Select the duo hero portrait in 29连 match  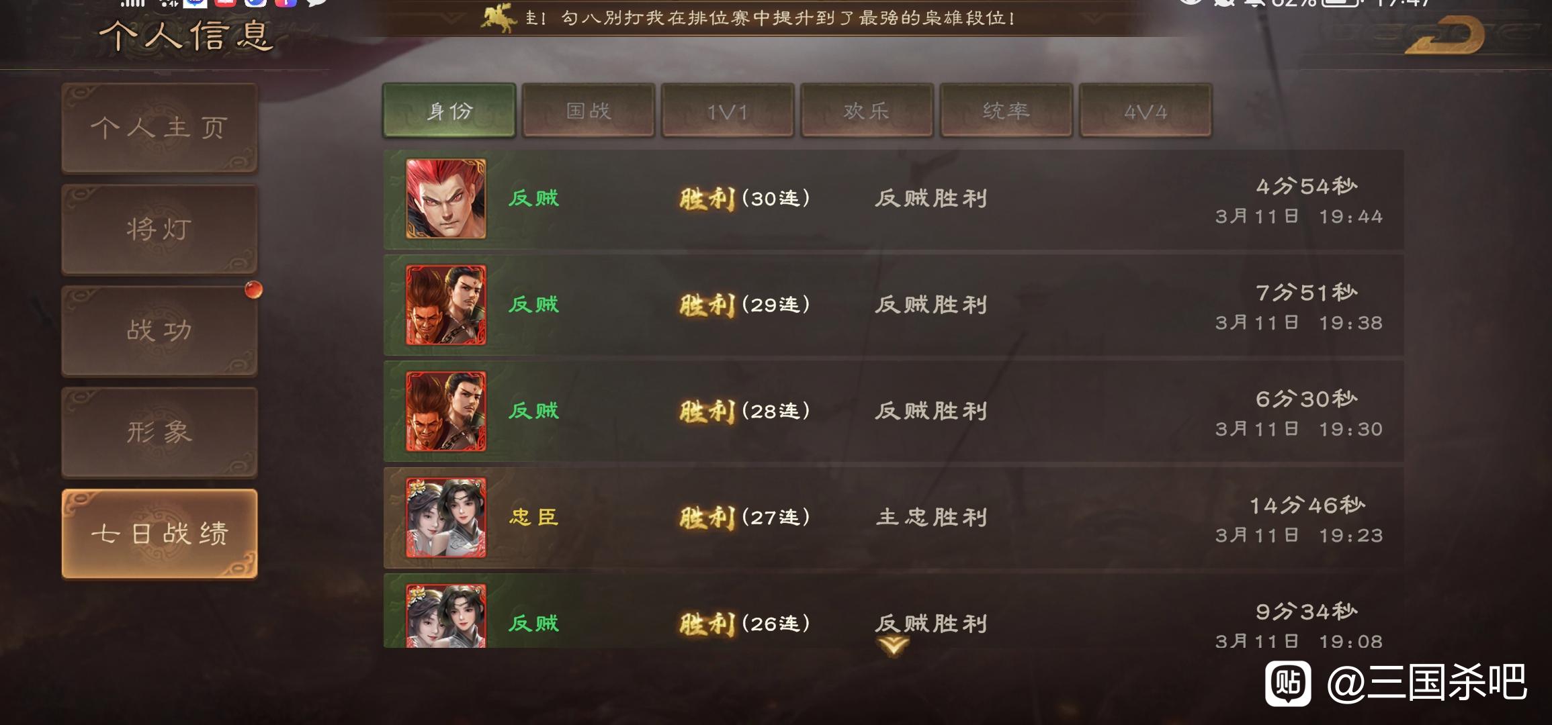tap(445, 305)
